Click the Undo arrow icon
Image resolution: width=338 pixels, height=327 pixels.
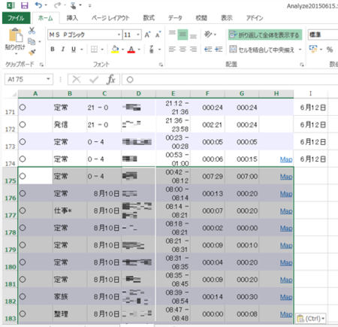point(38,5)
